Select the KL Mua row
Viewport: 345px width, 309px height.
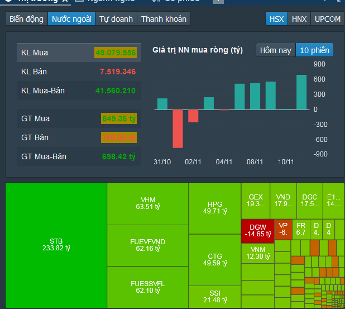[78, 53]
